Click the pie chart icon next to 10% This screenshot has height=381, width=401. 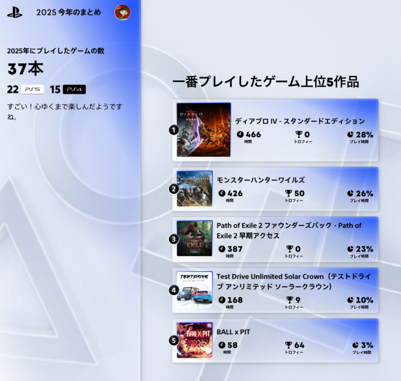(350, 300)
